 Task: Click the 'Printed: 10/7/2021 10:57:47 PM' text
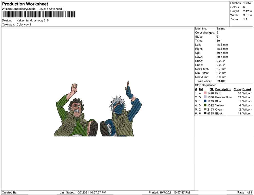tap(169, 192)
